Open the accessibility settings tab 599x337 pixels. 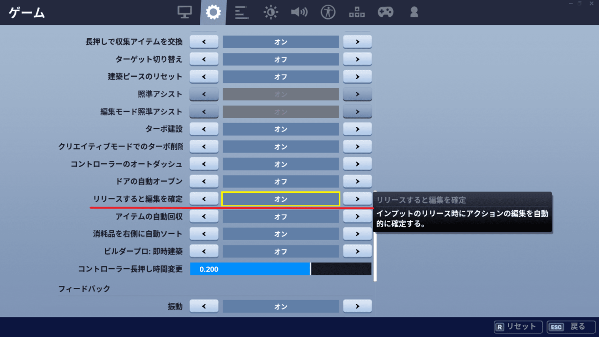pos(328,12)
